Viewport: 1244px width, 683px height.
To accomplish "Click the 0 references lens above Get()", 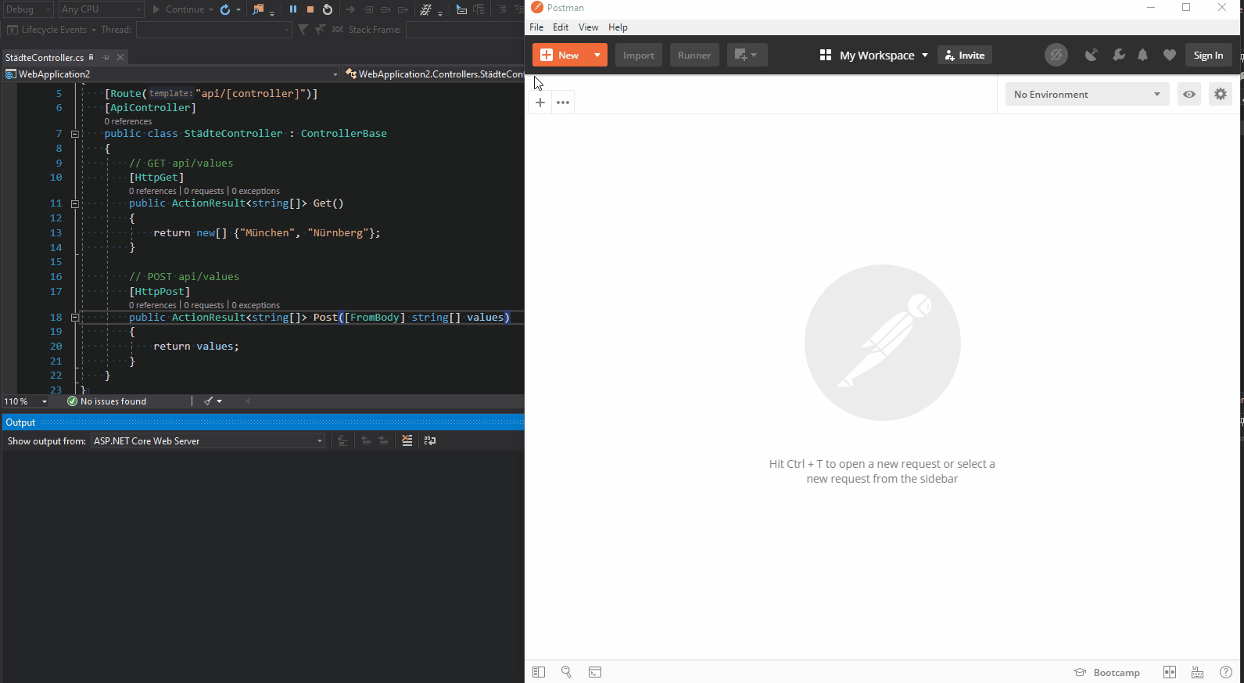I will coord(152,191).
